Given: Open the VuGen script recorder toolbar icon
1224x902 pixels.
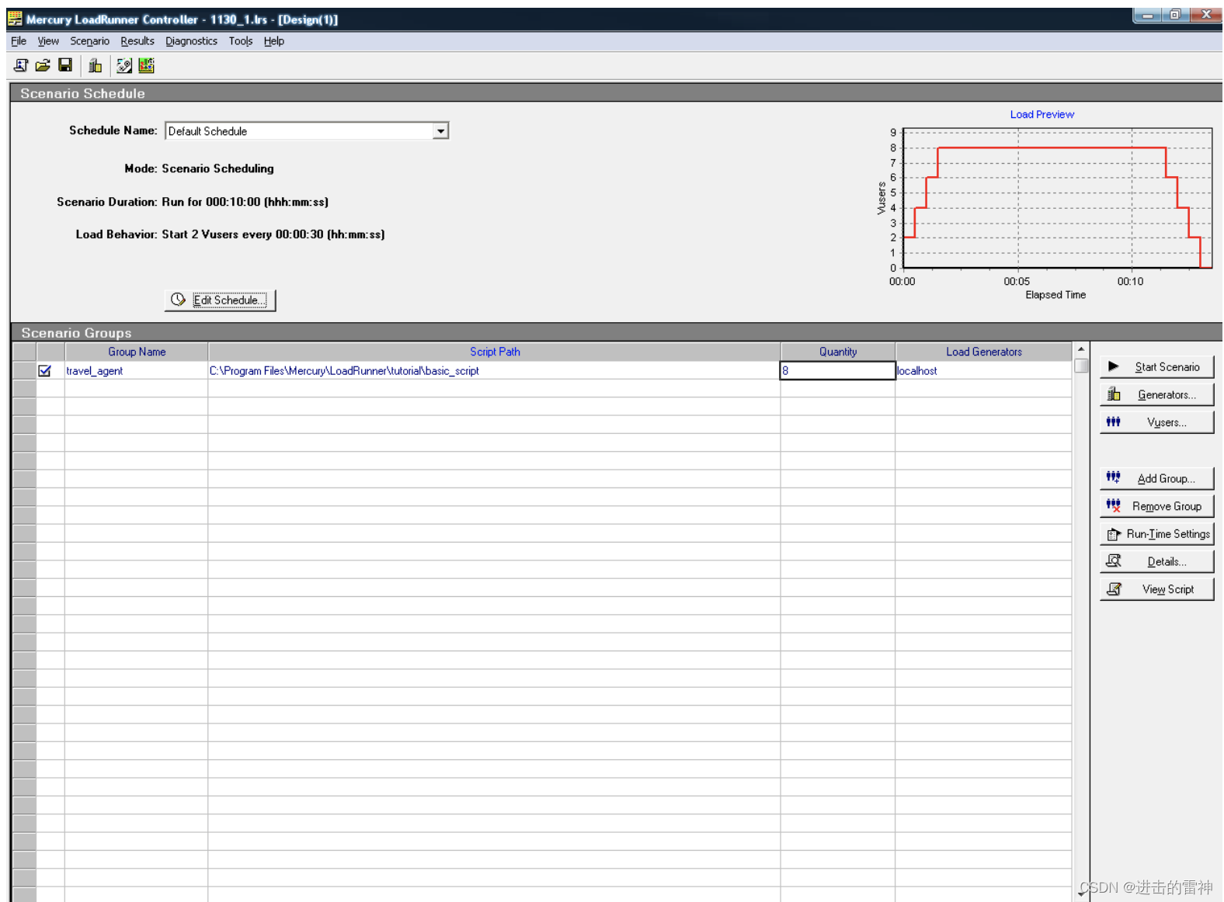Looking at the screenshot, I should (x=124, y=66).
